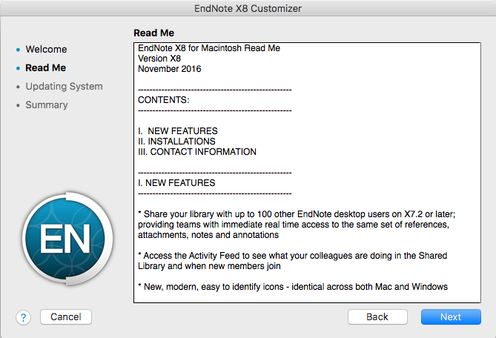Click the EndNote EN logo
Screen dimensions: 496x338
pos(67,239)
